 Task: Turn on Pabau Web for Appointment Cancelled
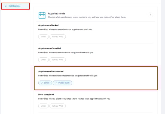[57, 60]
